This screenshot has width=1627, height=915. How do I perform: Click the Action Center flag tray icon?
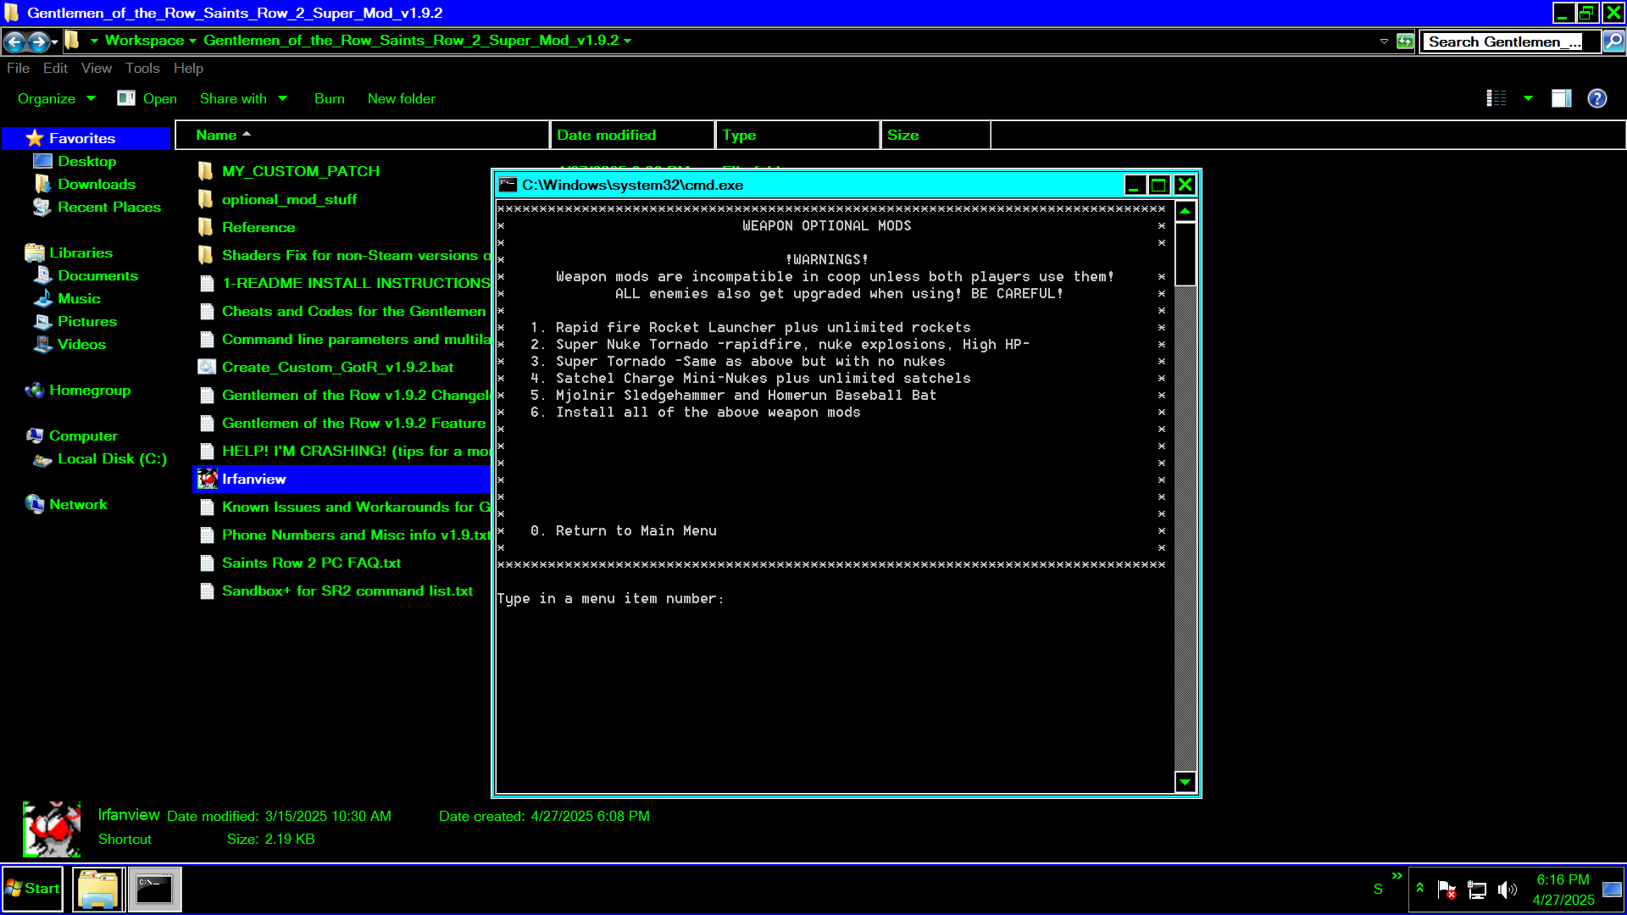[x=1447, y=890]
